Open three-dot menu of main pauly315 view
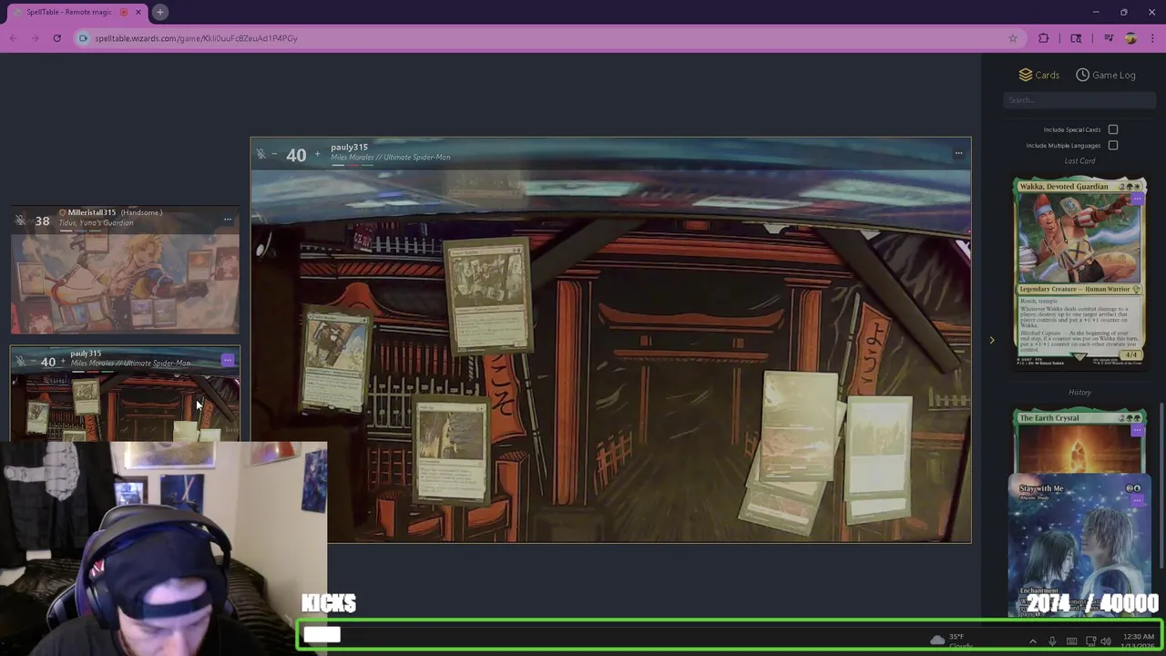Image resolution: width=1166 pixels, height=656 pixels. click(958, 153)
